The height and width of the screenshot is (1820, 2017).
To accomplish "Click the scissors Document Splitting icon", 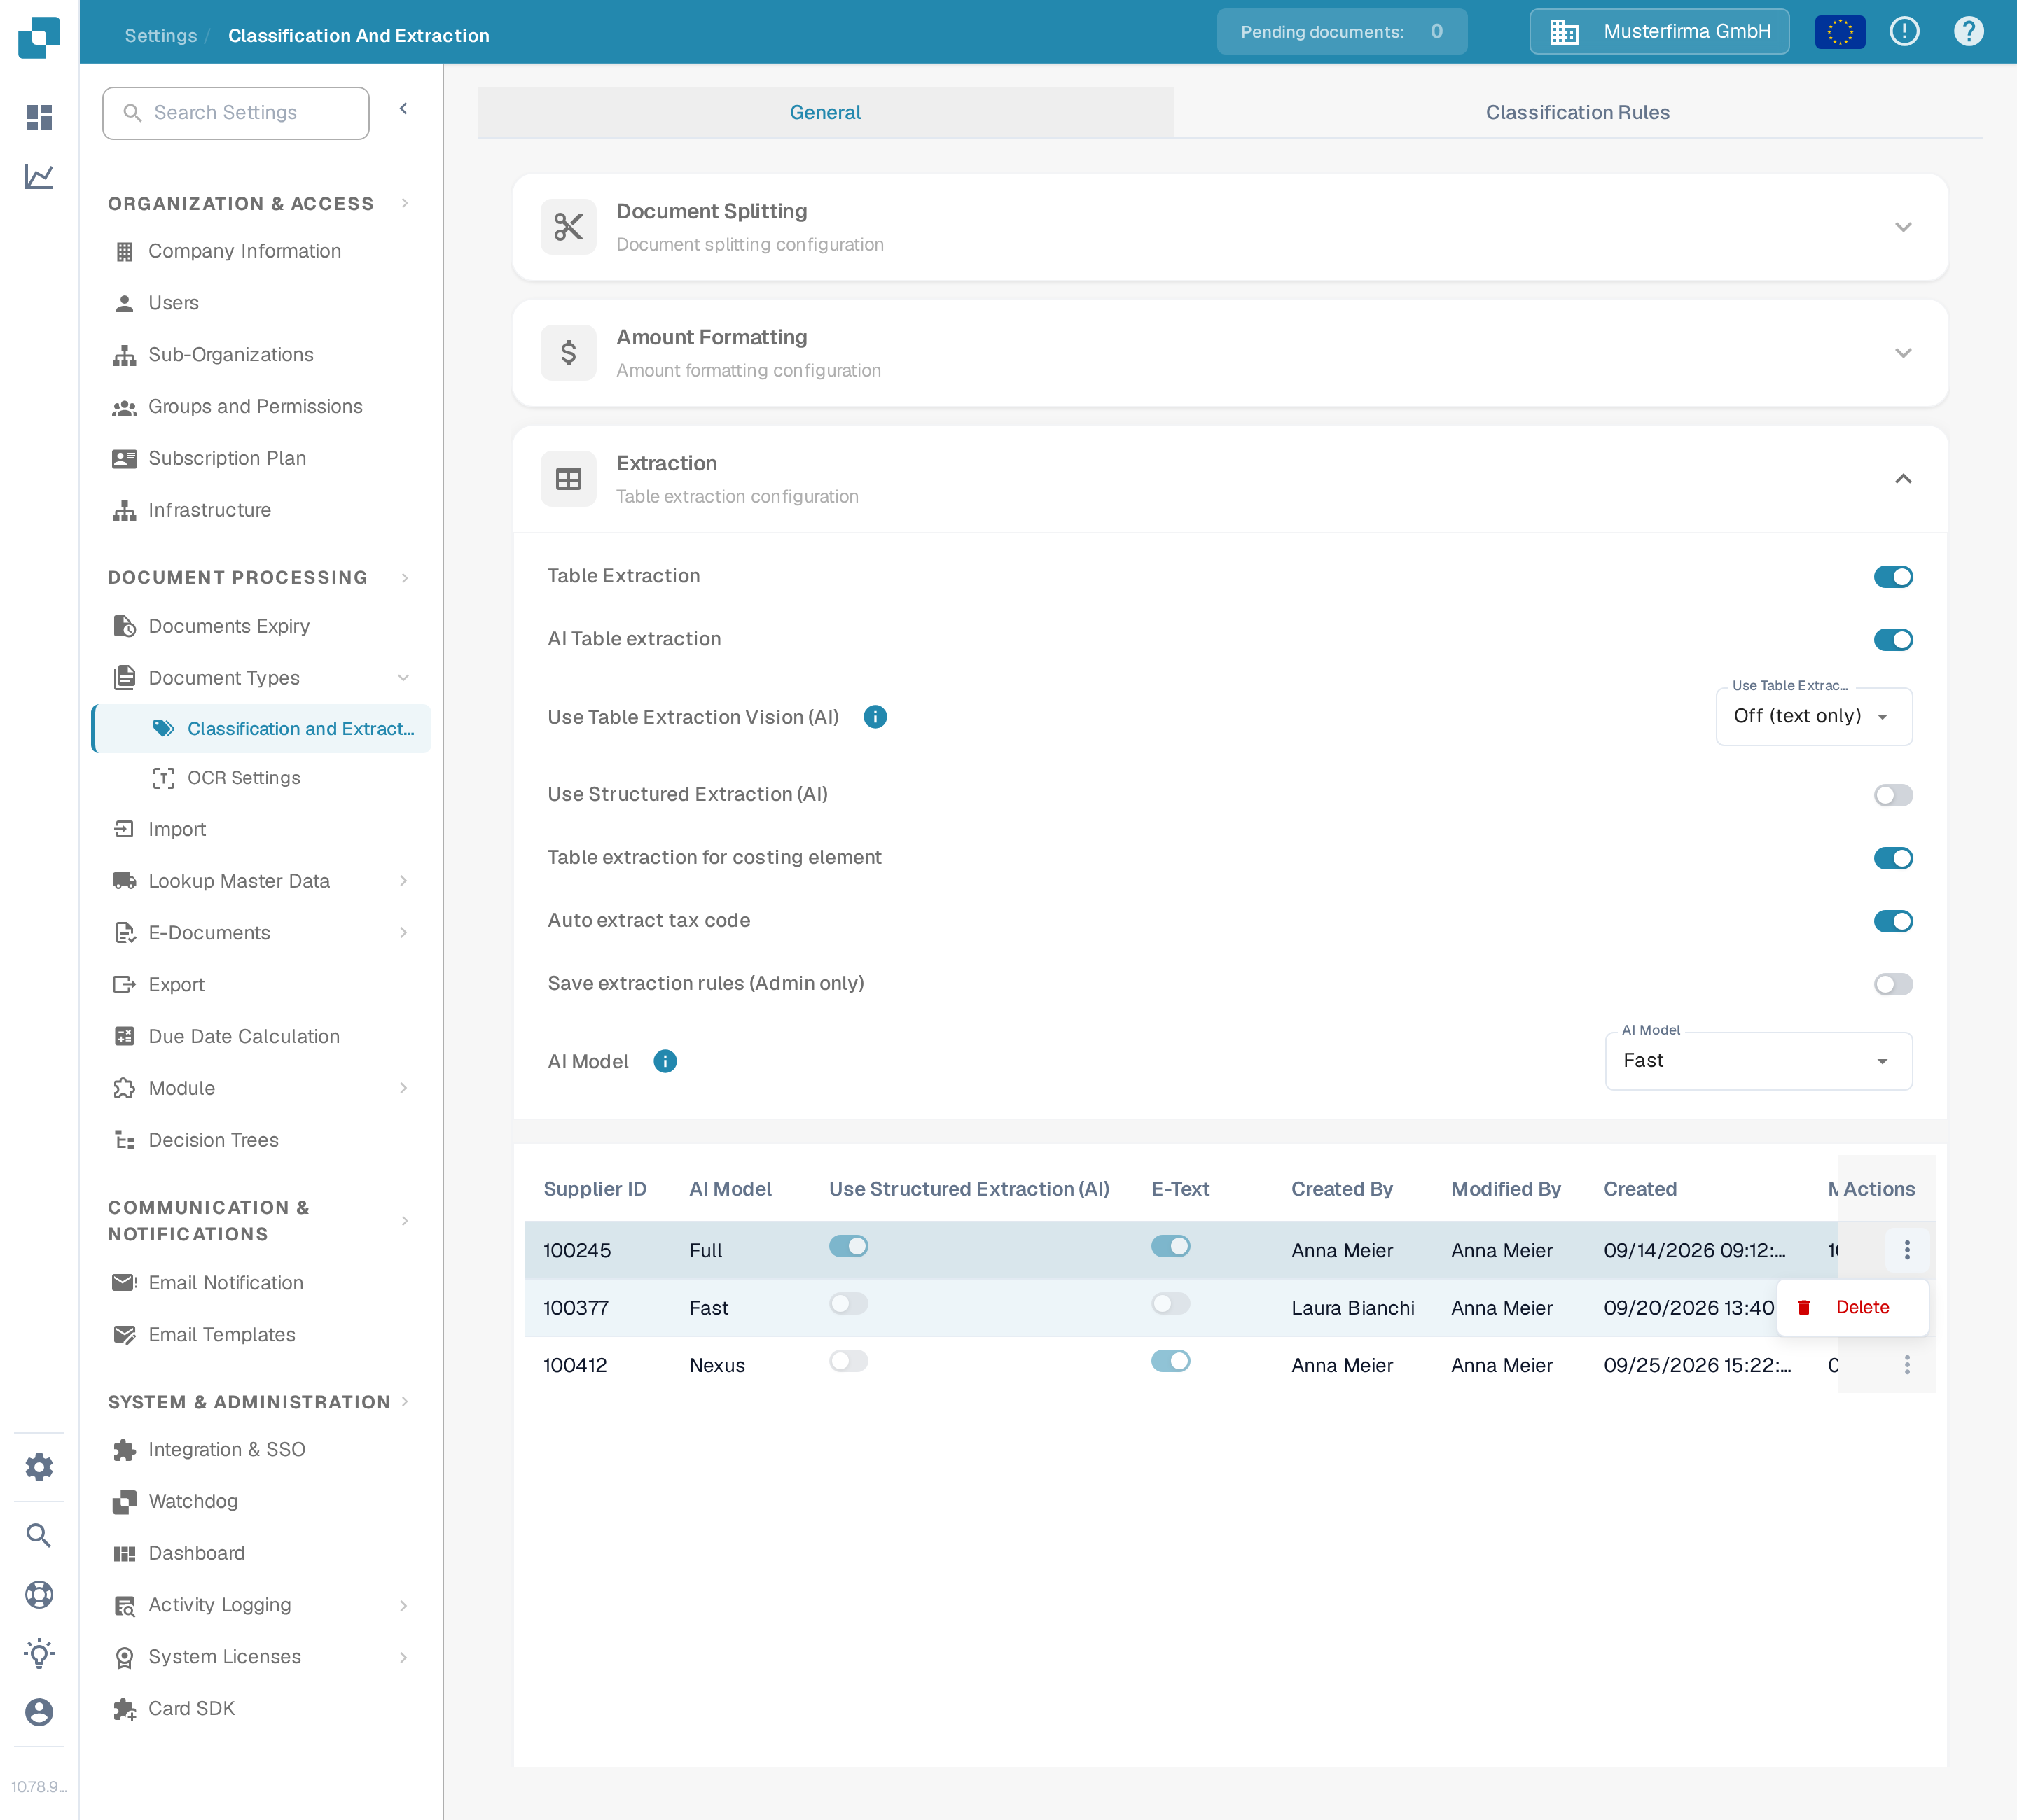I will 568,227.
